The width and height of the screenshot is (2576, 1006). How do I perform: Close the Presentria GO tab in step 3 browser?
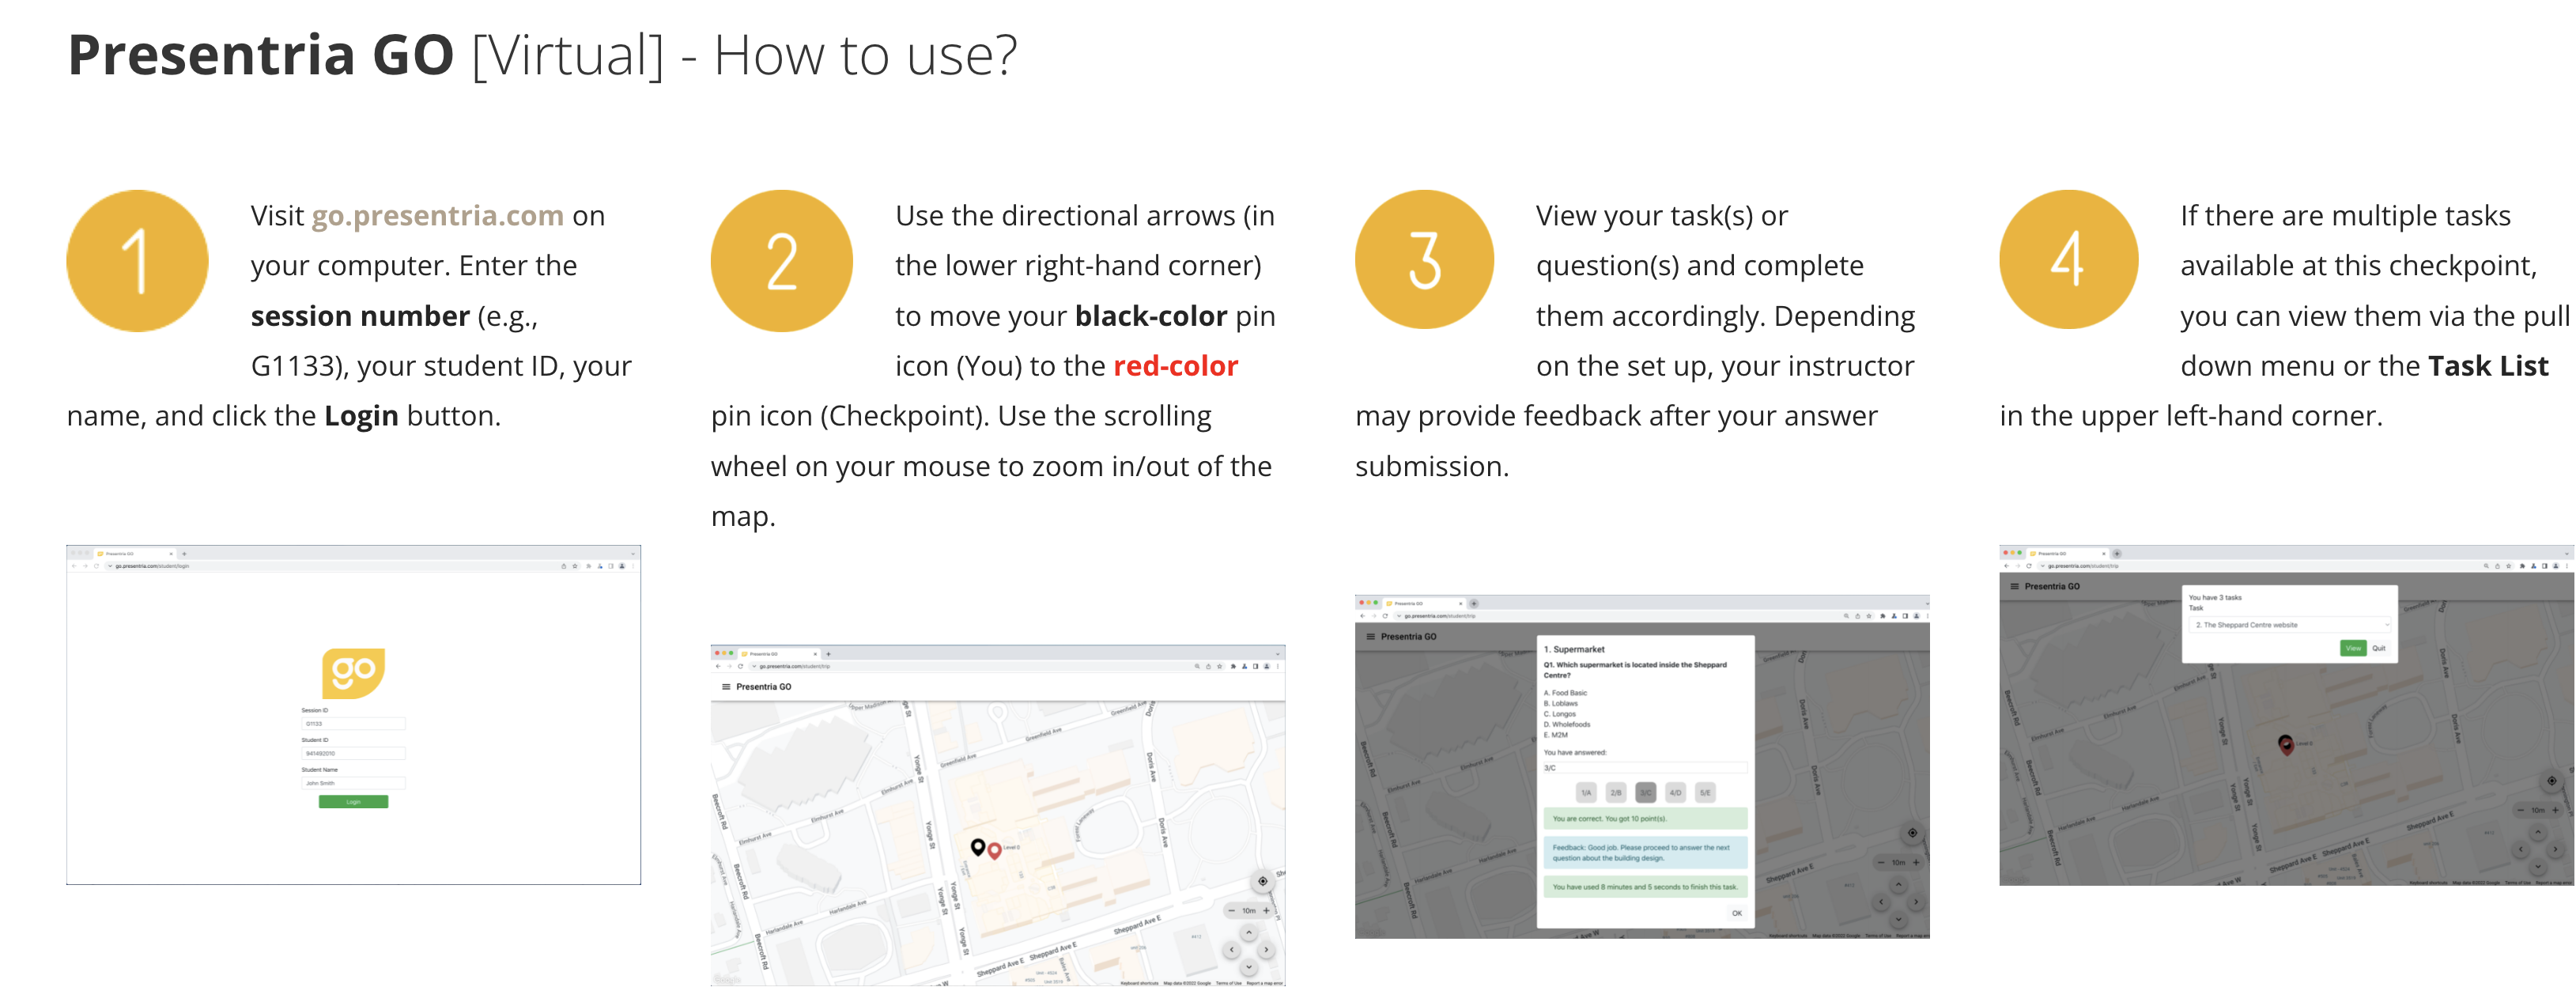(x=1461, y=604)
